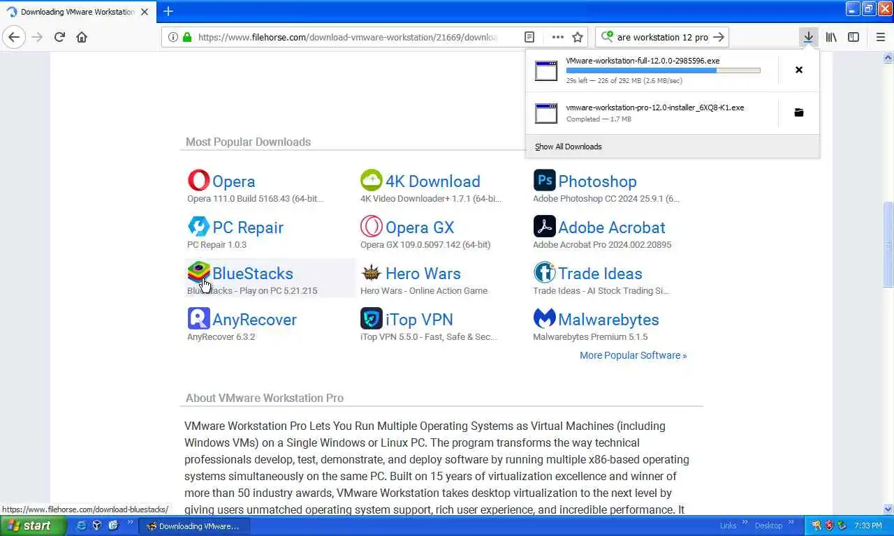Click the Downloading VMware taskbar button

(x=195, y=526)
